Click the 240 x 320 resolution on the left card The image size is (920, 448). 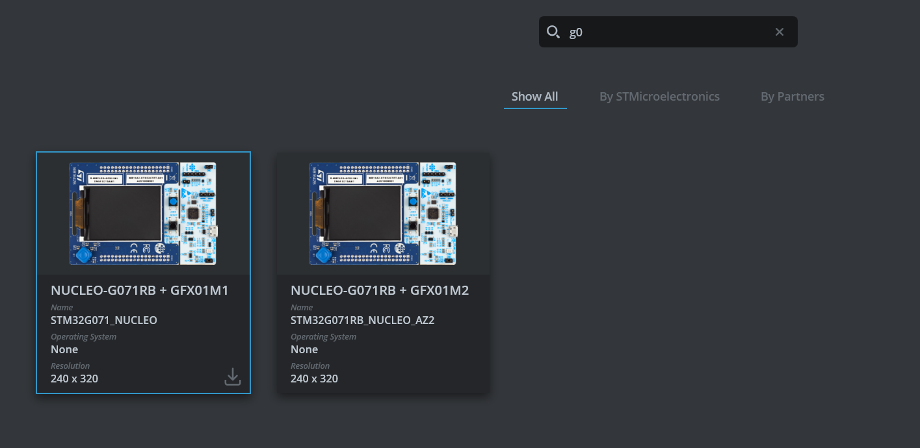74,378
